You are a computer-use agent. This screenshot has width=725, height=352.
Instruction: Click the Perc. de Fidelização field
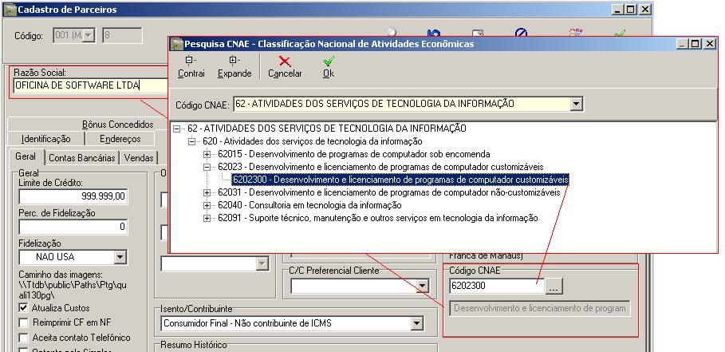(x=73, y=227)
